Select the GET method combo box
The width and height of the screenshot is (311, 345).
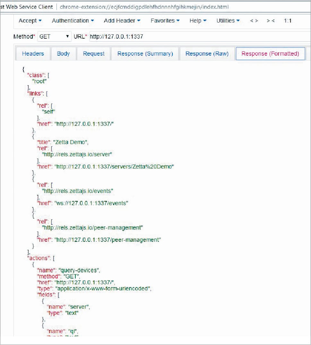pyautogui.click(x=54, y=37)
